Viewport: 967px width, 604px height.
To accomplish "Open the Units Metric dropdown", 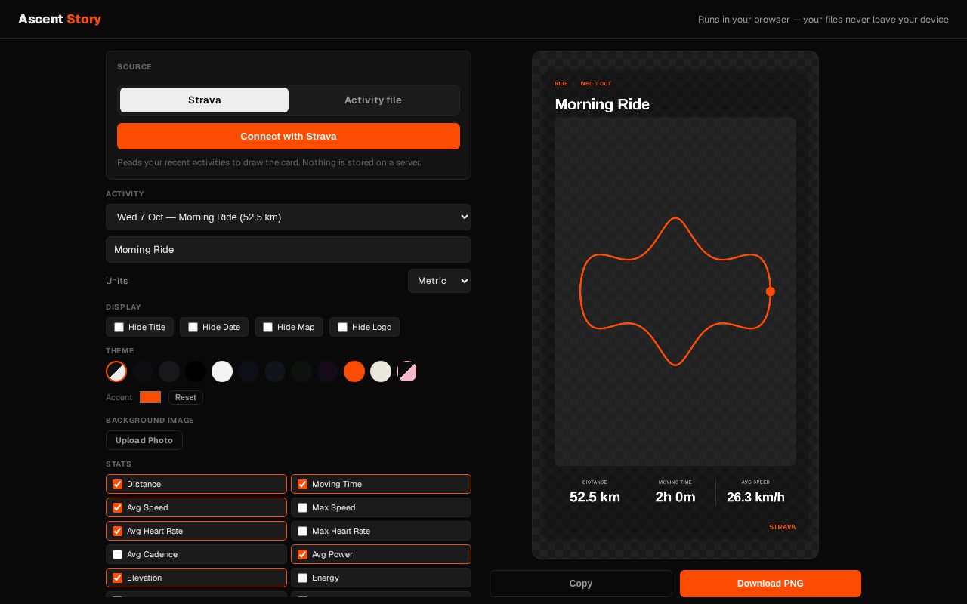I will click(440, 281).
